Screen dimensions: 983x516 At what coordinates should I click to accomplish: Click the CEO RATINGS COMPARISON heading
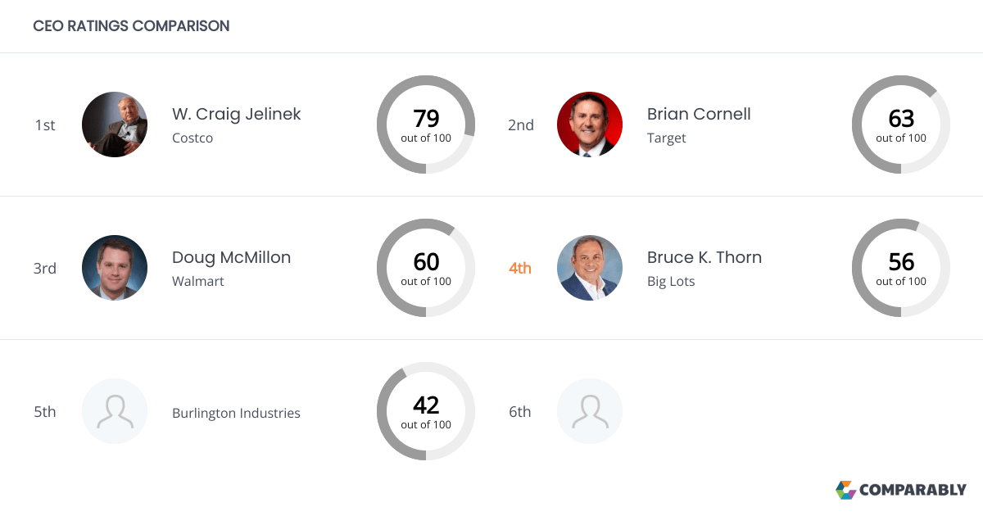(131, 25)
